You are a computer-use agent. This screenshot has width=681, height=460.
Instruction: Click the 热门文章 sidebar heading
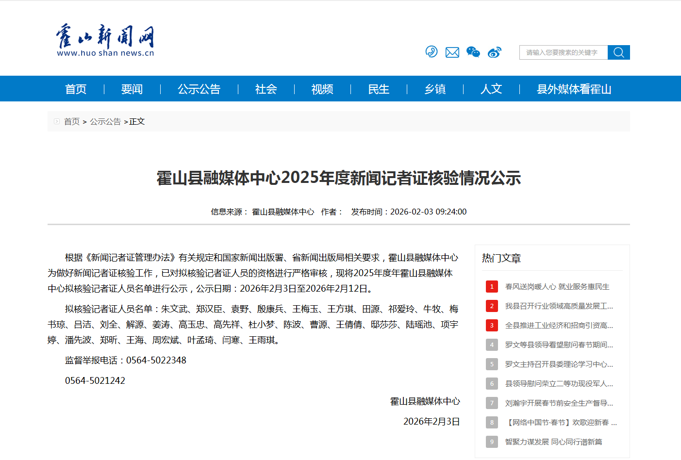coord(501,258)
